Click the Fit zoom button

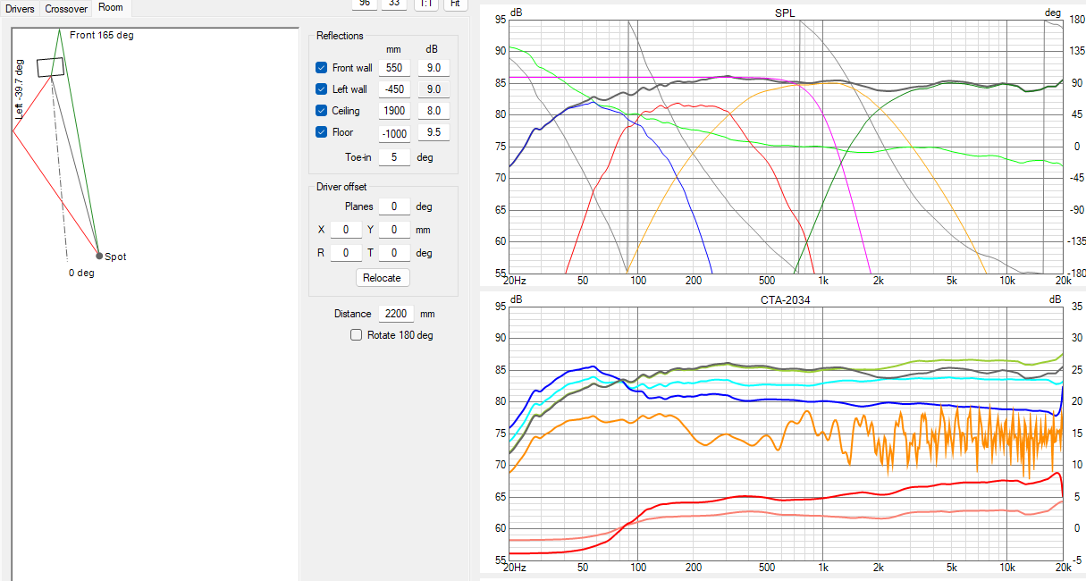[455, 4]
